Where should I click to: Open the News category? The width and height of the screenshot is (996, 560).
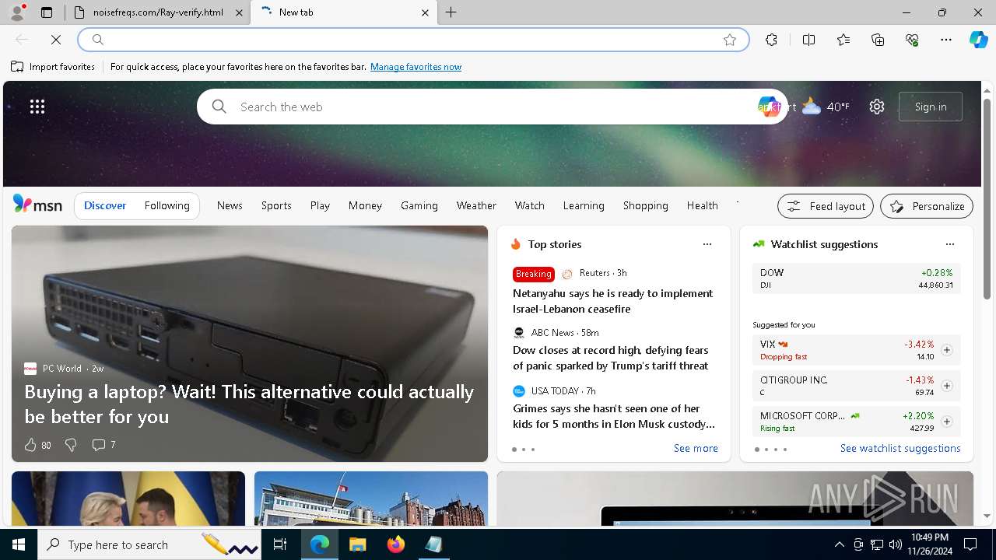[230, 205]
